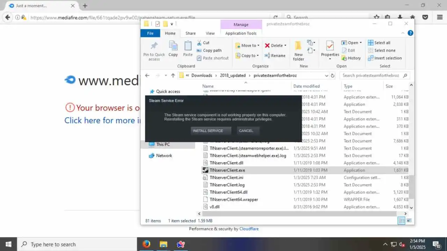
Task: Select Quick access in navigation pane
Action: pyautogui.click(x=168, y=91)
